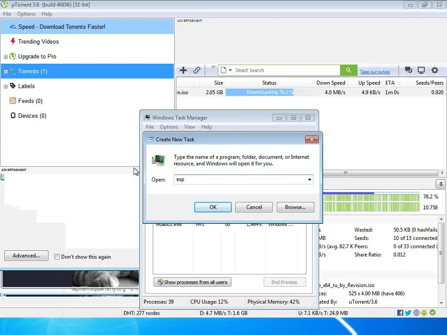Click Cancel in Create New Task dialog
The width and height of the screenshot is (447, 335).
254,207
